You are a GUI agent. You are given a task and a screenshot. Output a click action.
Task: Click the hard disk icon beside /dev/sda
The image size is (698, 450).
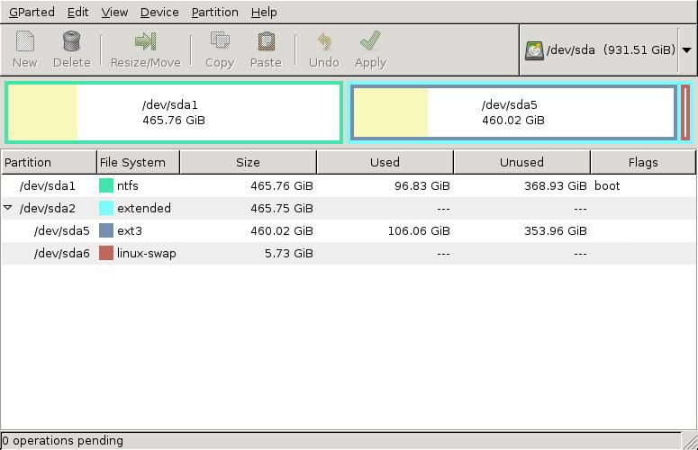(534, 50)
